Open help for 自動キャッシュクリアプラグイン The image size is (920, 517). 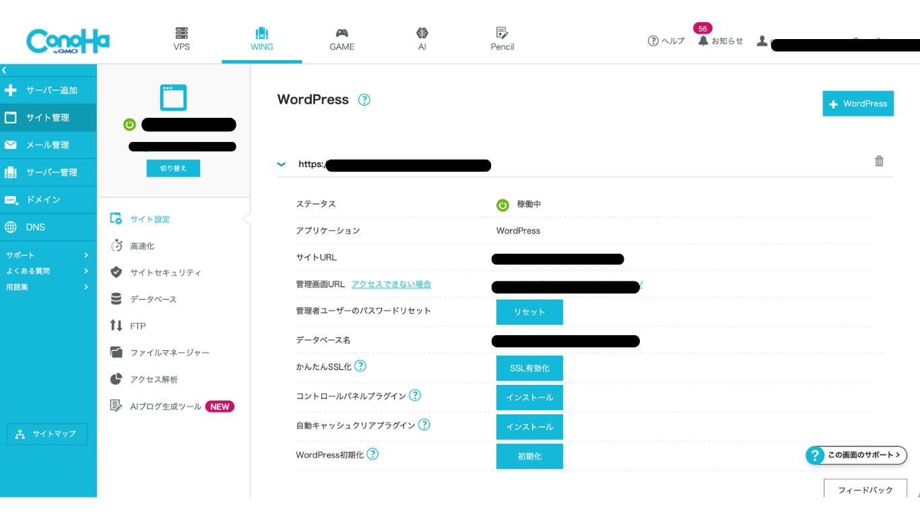point(424,425)
